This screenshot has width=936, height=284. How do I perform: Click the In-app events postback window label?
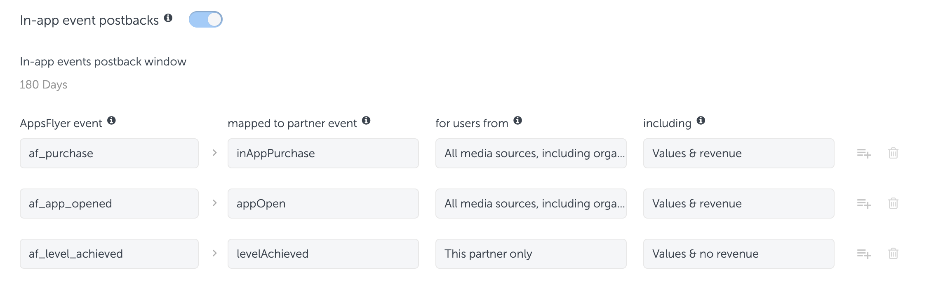[x=103, y=62]
